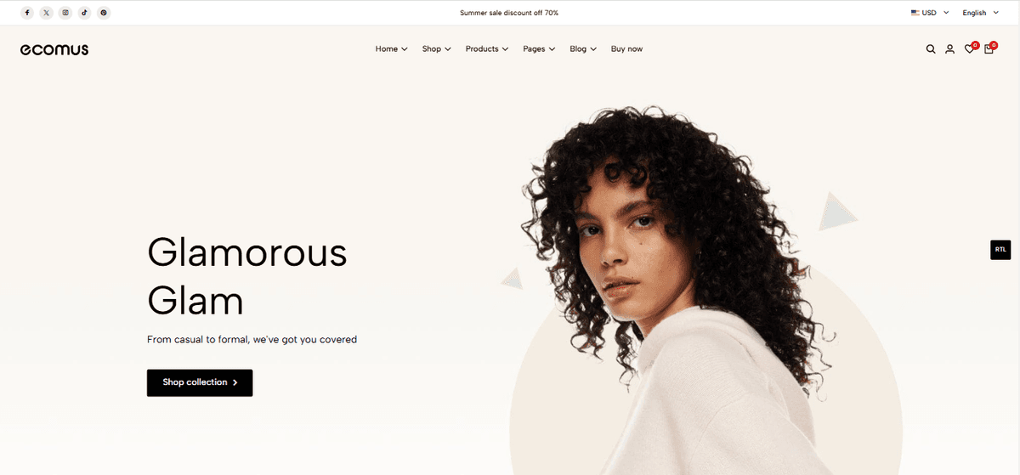This screenshot has width=1020, height=475.
Task: Click the Shop collection button
Action: 200,382
